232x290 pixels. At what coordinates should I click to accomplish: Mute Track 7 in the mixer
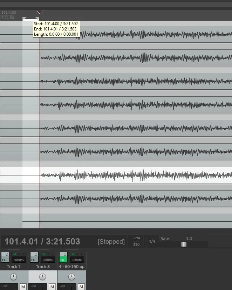click(x=23, y=287)
